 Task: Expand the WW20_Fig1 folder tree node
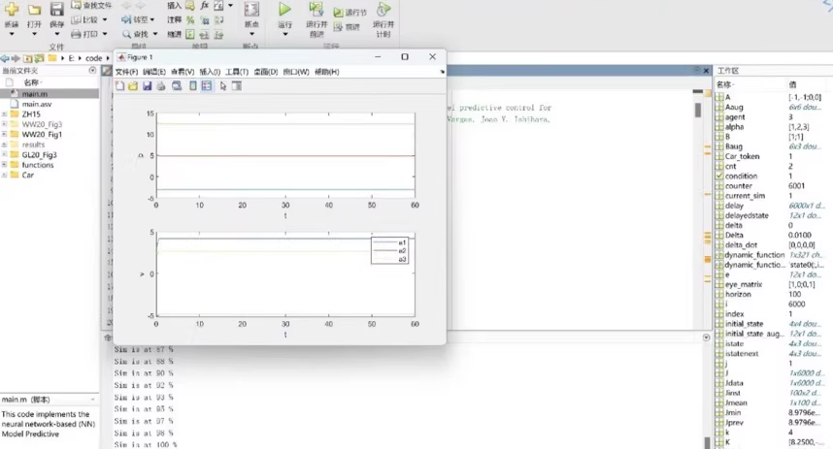pos(4,134)
